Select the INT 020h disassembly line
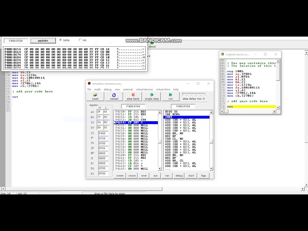Viewport: 308px width, 231px height. coord(187,115)
